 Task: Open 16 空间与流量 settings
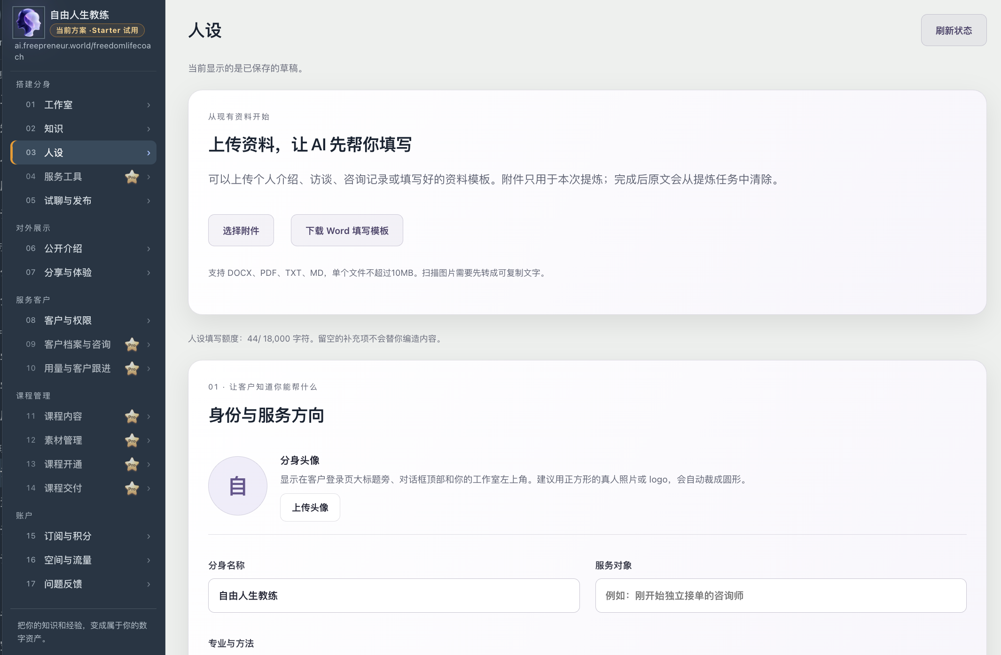[x=84, y=560]
